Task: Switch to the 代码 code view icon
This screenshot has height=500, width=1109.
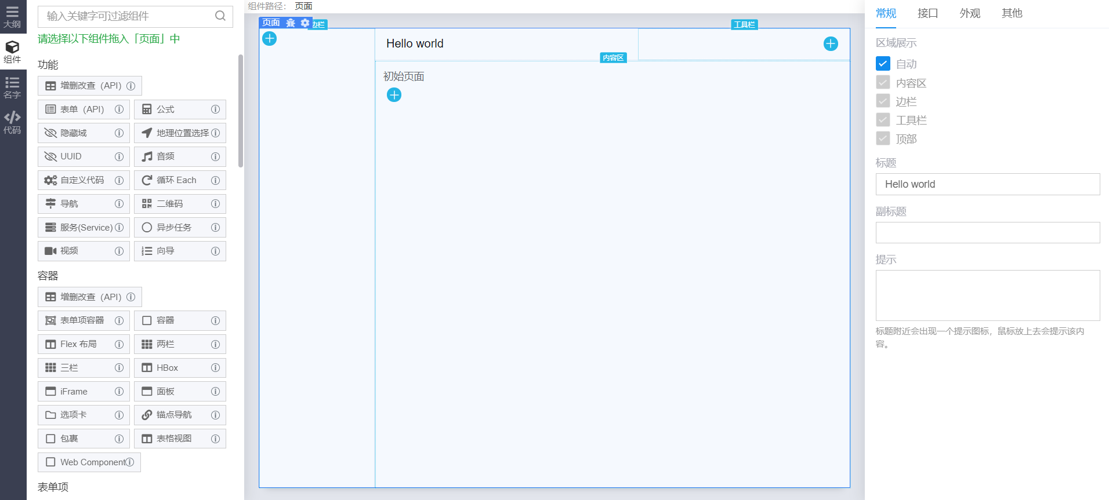Action: [x=12, y=123]
